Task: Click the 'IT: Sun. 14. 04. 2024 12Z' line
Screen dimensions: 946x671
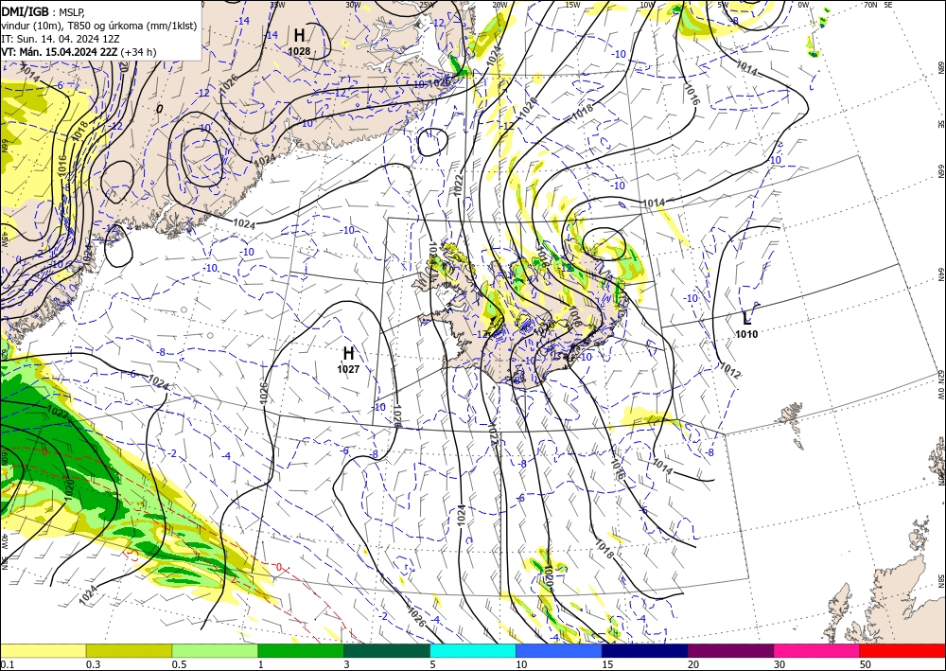Action: click(61, 39)
